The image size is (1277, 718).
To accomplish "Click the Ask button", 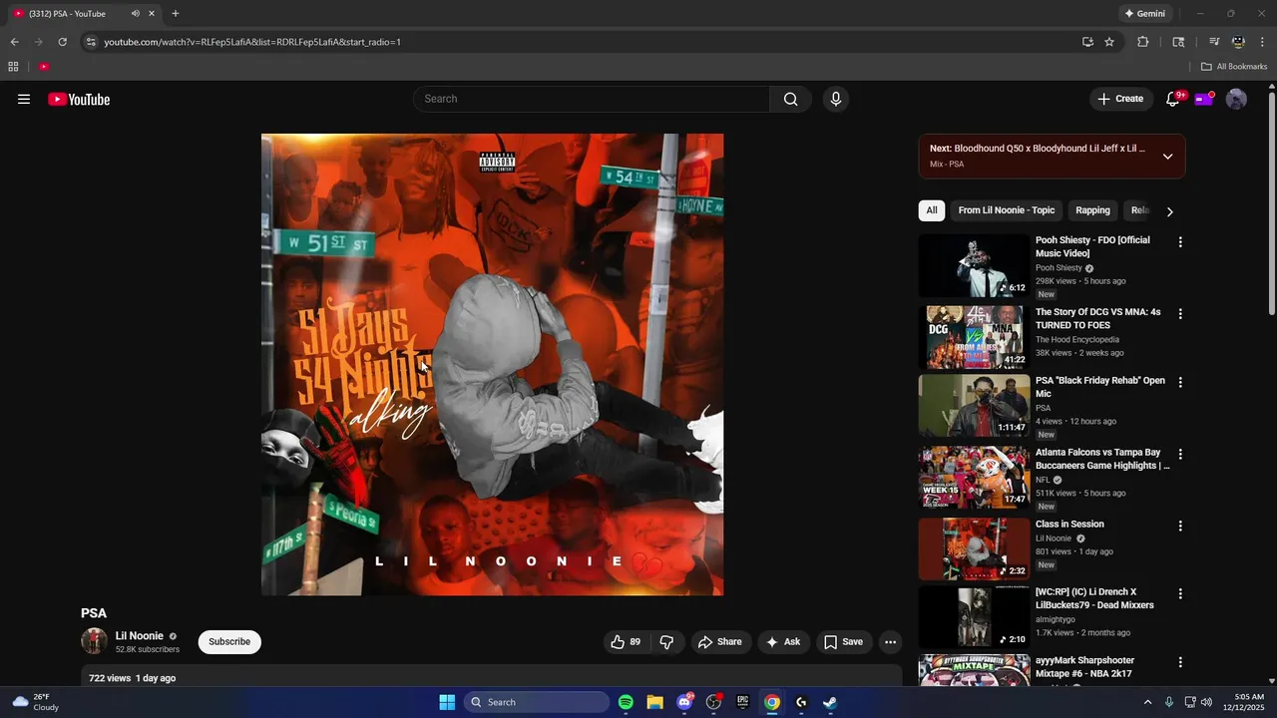I will (x=783, y=642).
